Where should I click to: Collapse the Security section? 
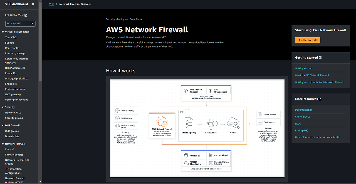pos(3,107)
